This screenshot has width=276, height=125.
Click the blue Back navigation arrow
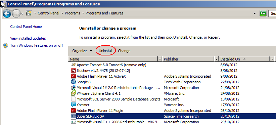[x=7, y=13]
